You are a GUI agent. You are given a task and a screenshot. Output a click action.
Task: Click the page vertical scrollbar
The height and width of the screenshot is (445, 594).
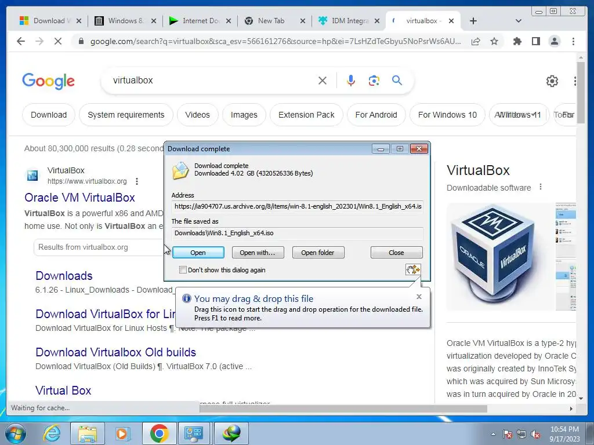point(581,93)
